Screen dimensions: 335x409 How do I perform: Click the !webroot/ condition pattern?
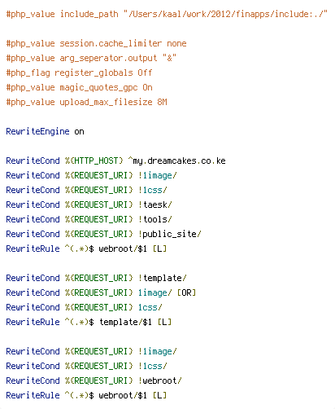159,380
